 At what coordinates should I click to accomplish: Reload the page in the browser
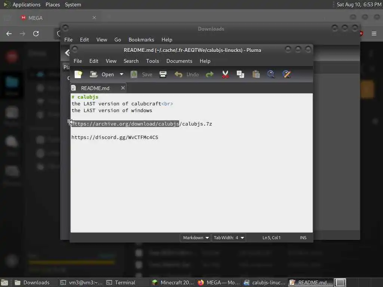click(x=36, y=34)
